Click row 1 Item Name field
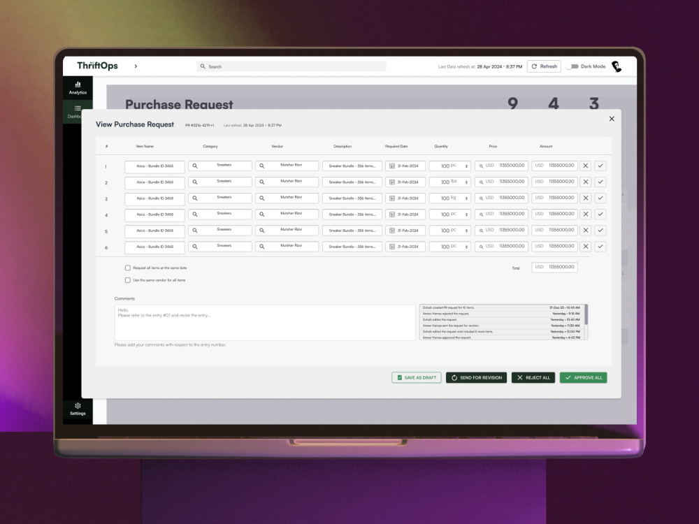The image size is (699, 524). 154,166
